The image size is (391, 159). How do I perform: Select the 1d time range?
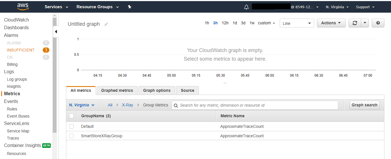point(235,23)
